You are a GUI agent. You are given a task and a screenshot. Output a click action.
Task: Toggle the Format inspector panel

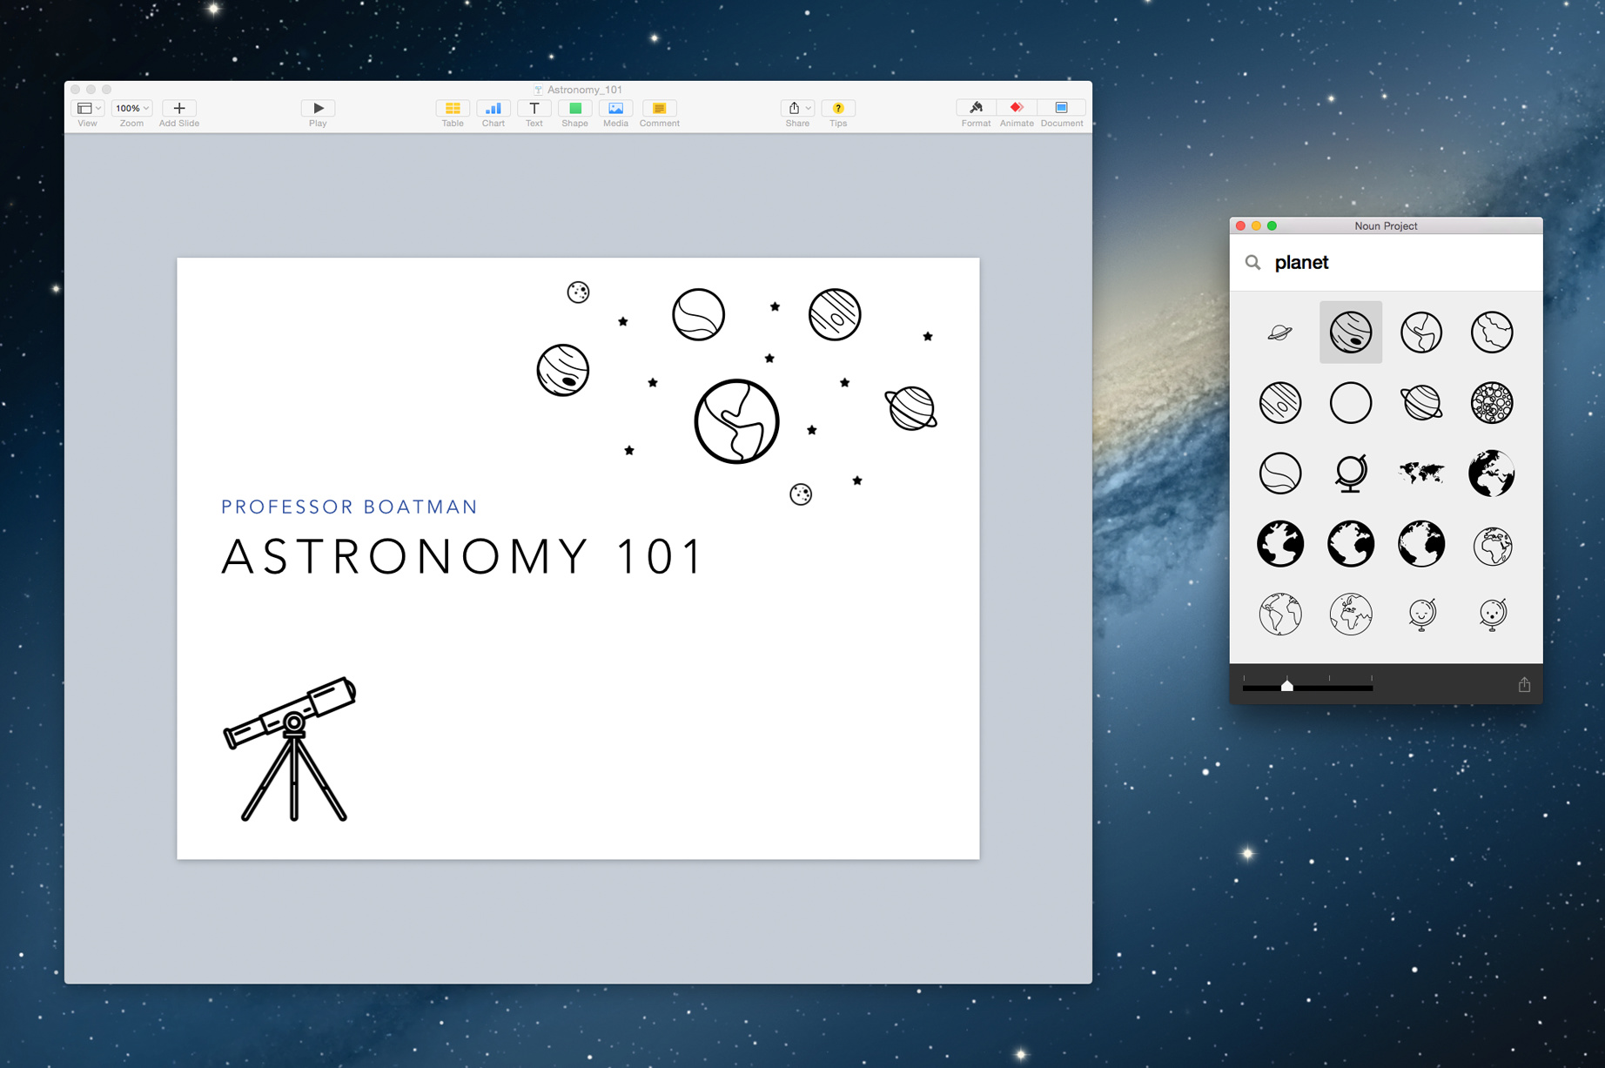click(x=975, y=108)
